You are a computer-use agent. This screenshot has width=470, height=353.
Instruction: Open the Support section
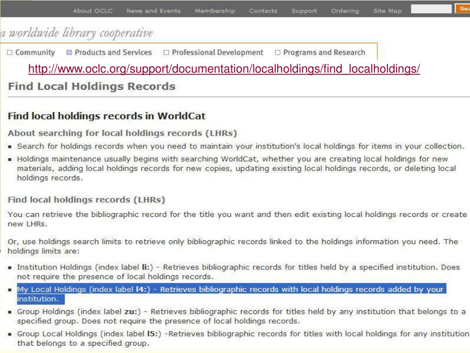pyautogui.click(x=304, y=11)
